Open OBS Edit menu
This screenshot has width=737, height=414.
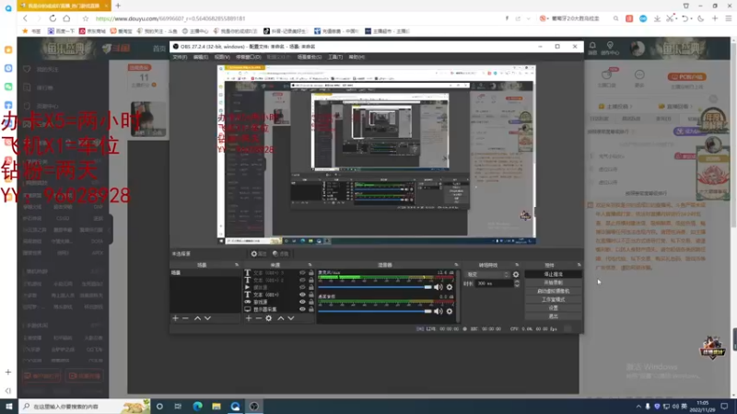tap(201, 57)
